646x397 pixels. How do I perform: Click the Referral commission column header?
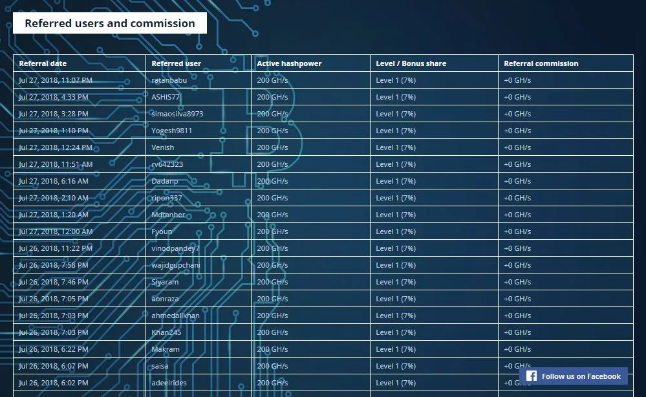coord(541,63)
